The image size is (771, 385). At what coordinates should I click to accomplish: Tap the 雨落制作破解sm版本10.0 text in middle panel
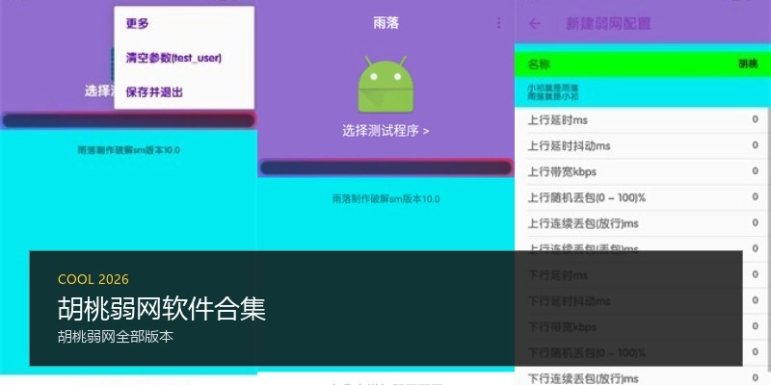coord(386,199)
